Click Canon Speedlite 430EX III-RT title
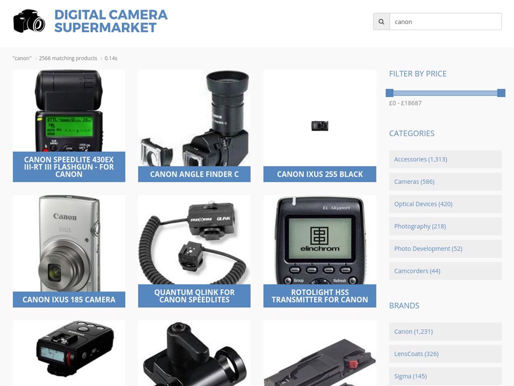Screen dimensions: 514x386 (69, 167)
